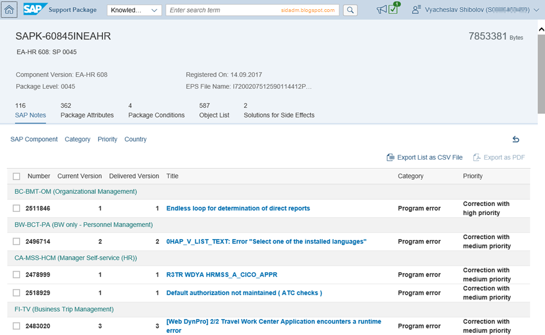
Task: Open Priority filter
Action: point(107,139)
